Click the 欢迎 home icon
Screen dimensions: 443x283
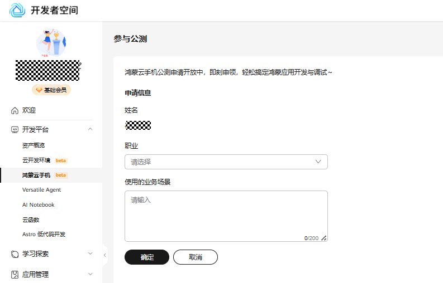(15, 110)
